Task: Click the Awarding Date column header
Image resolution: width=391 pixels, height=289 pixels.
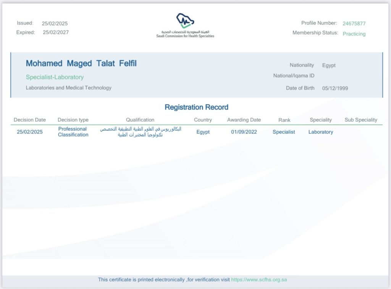Action: tap(244, 120)
